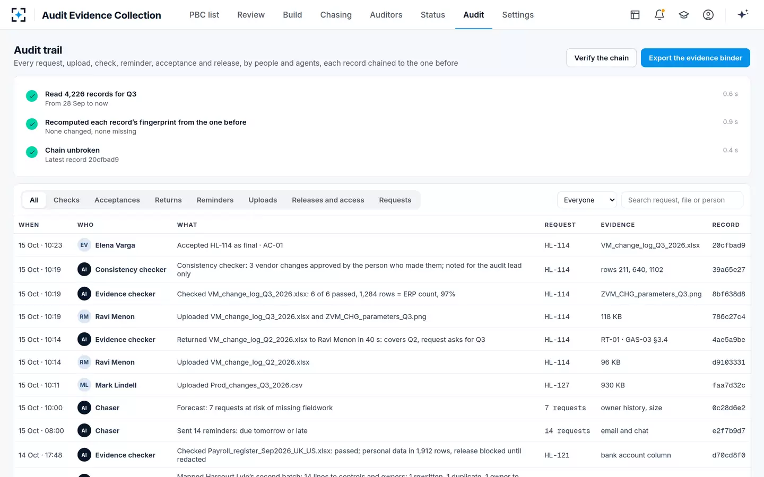Click the green check beside Chain unbroken
The height and width of the screenshot is (477, 764).
point(32,152)
